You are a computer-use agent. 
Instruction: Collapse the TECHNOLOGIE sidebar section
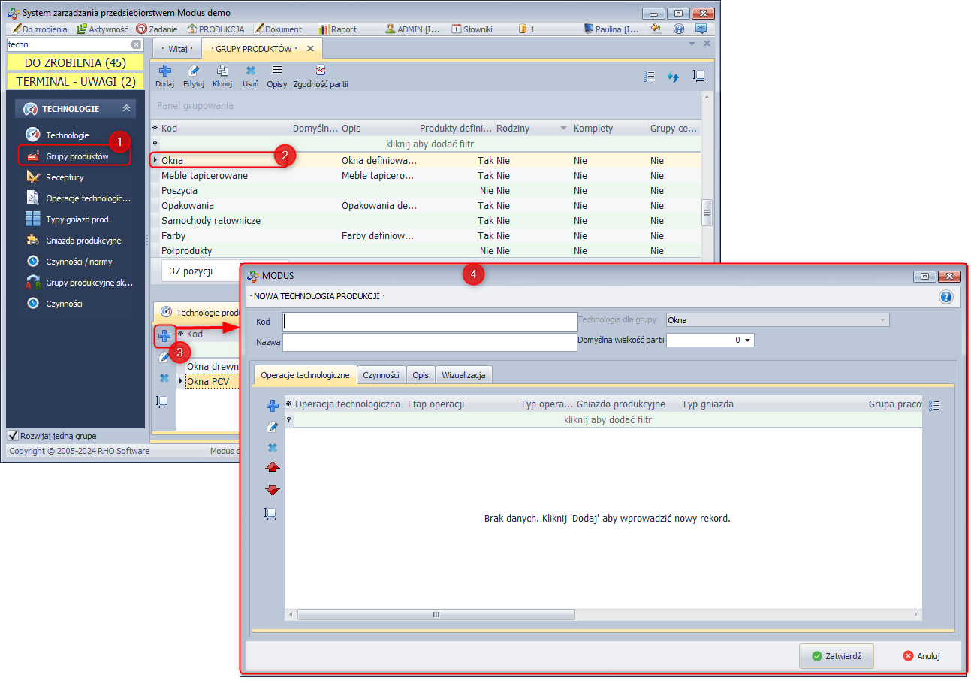[126, 109]
